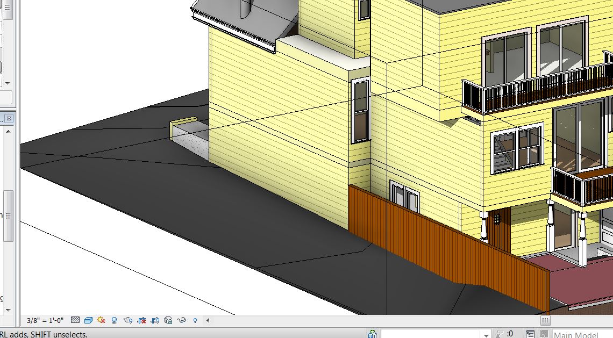Click the horizontal scrollbar grip handle
The image size is (613, 338).
coord(545,320)
